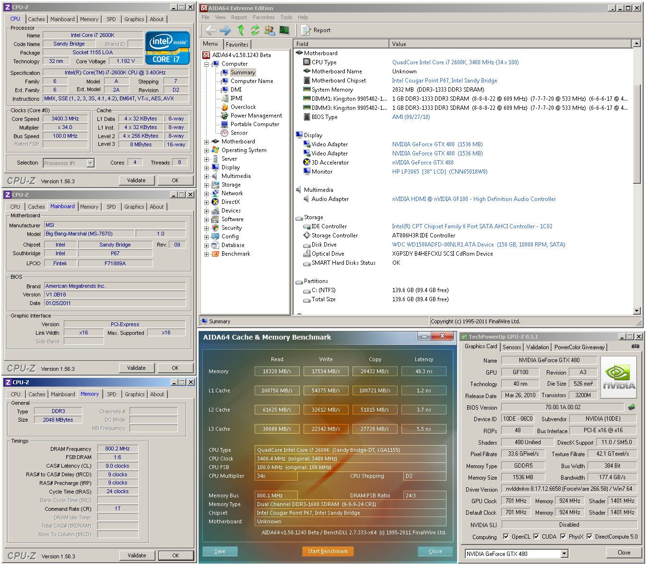This screenshot has width=647, height=566.
Task: Toggle the PhysX checkbox
Action: pos(563,537)
